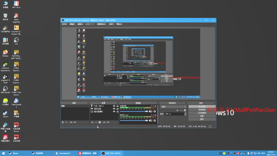Image resolution: width=277 pixels, height=156 pixels.
Task: Add a new scene with the plus icon
Action: pos(63,122)
